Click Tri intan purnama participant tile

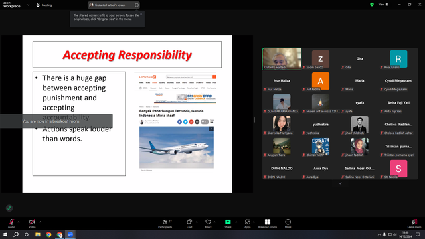[x=398, y=147]
